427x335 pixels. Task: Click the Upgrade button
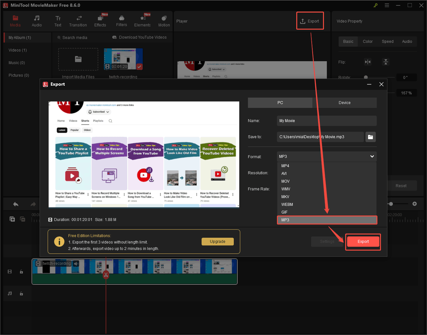pyautogui.click(x=218, y=242)
